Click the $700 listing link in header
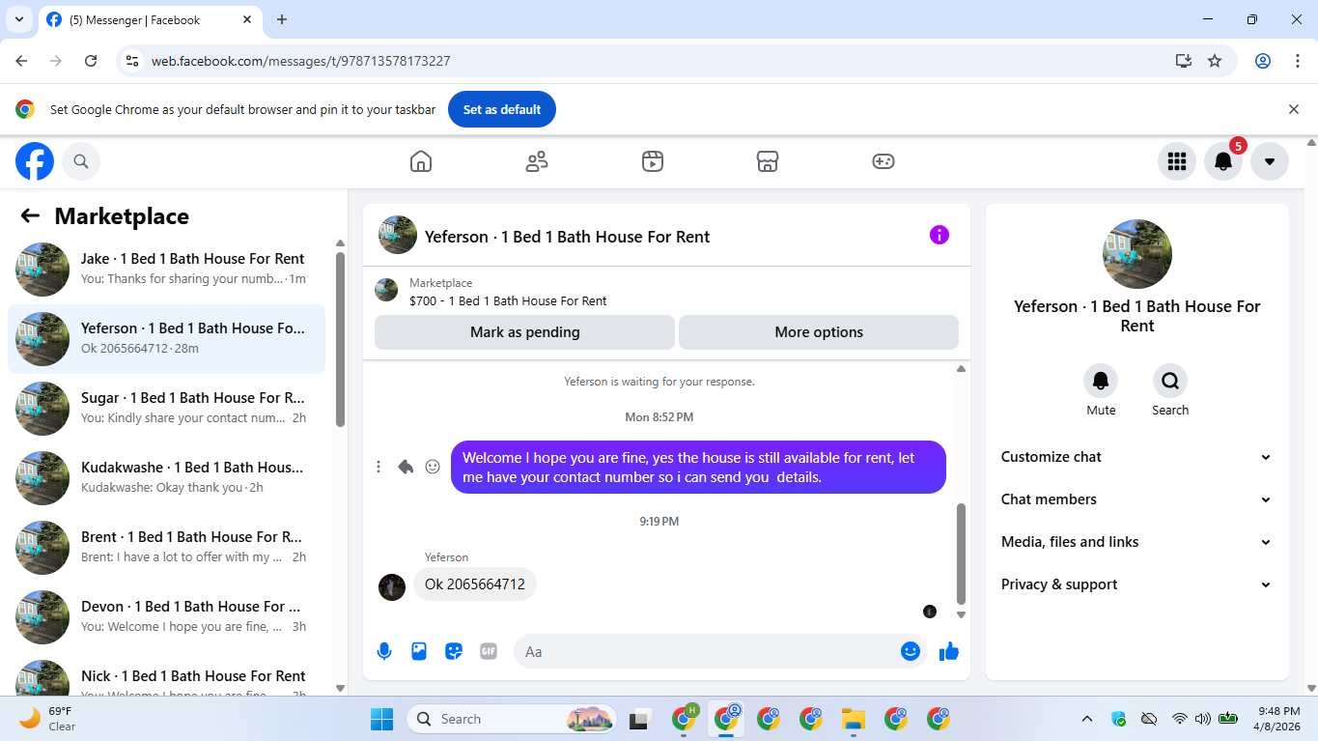1318x741 pixels. click(x=508, y=300)
